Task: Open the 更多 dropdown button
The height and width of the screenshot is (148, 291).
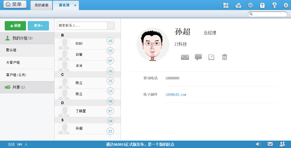Action: tap(38, 26)
